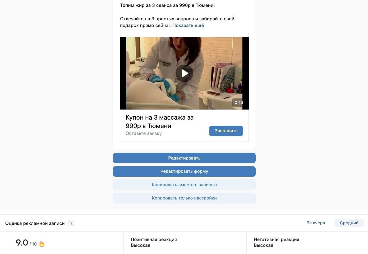Click the help question mark icon
The image size is (368, 254).
(71, 223)
